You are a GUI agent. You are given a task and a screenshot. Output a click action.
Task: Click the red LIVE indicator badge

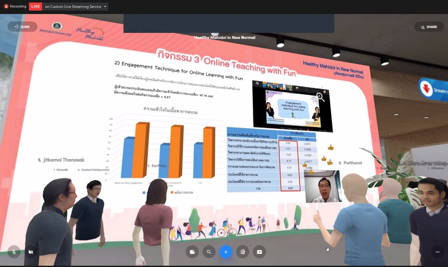point(35,7)
